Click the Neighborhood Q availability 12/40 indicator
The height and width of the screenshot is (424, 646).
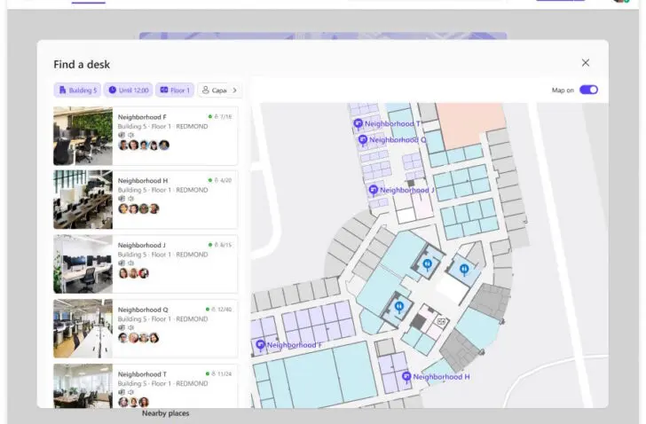pyautogui.click(x=219, y=310)
